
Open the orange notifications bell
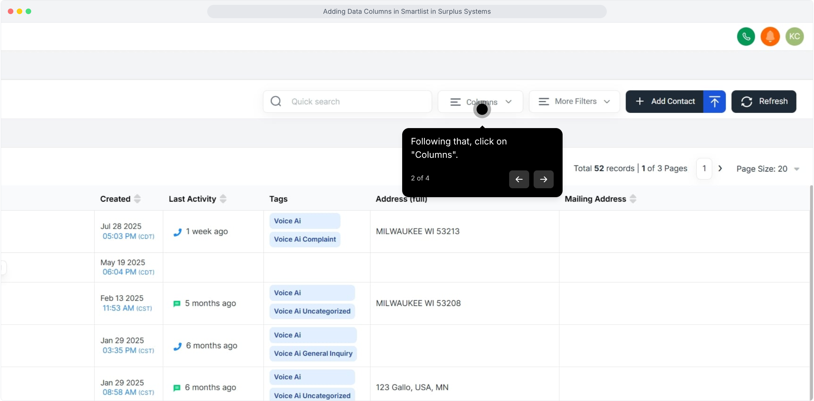click(x=770, y=36)
